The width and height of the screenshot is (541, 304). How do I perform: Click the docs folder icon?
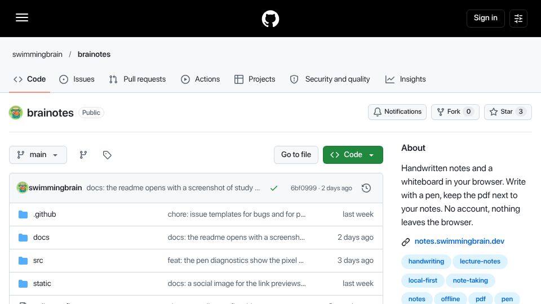point(23,238)
